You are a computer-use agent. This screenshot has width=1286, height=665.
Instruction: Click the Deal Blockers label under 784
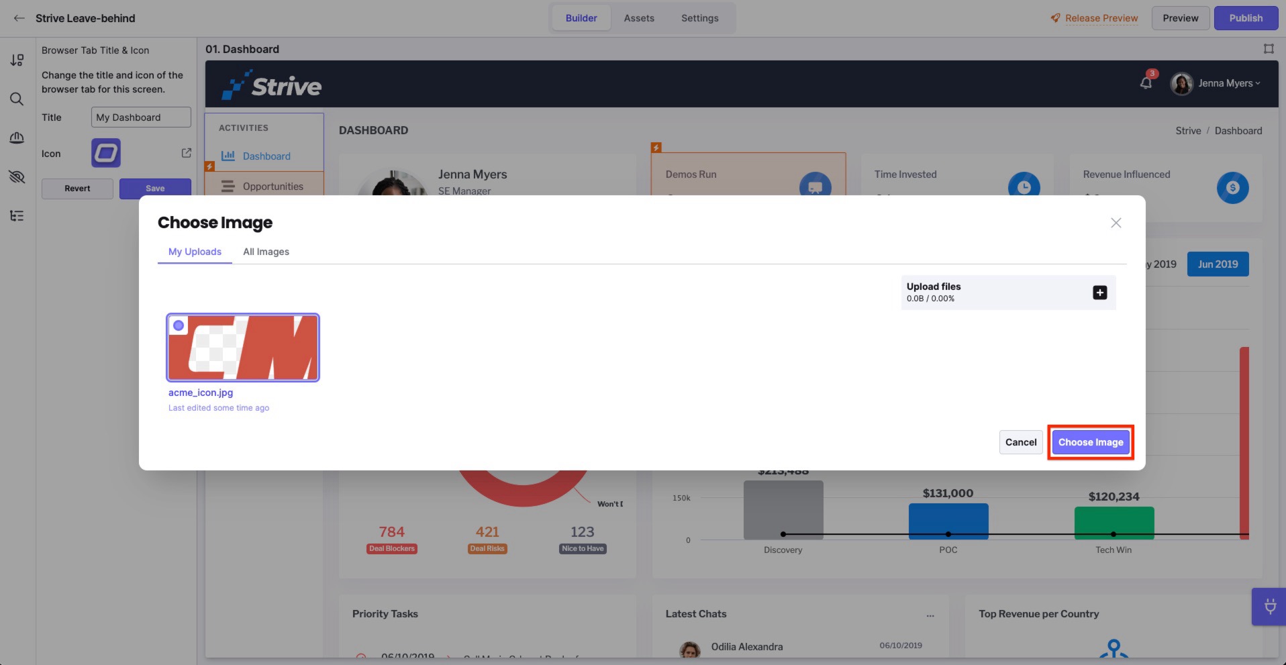click(392, 549)
